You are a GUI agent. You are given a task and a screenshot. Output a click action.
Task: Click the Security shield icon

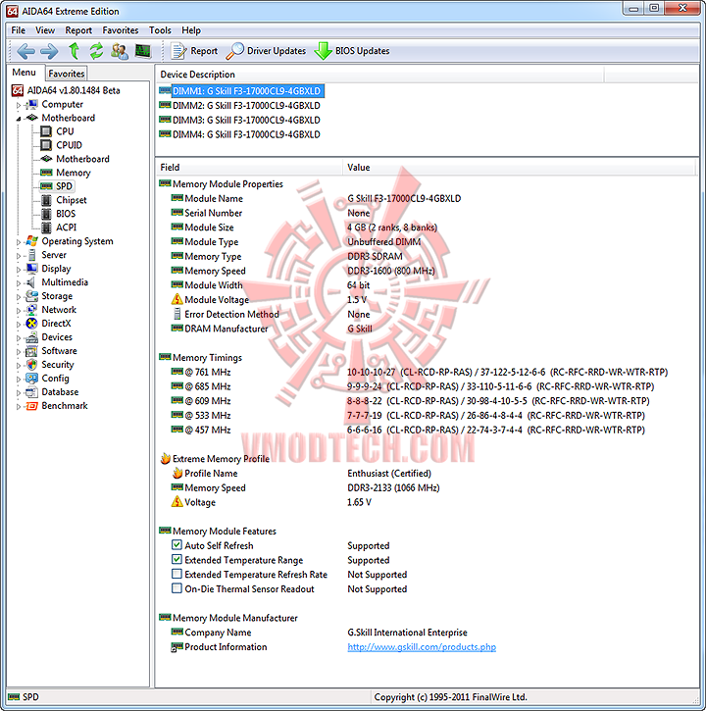tap(31, 365)
